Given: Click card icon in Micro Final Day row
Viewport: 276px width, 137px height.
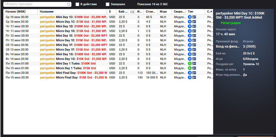Looking at the screenshot, I should click(x=194, y=77).
